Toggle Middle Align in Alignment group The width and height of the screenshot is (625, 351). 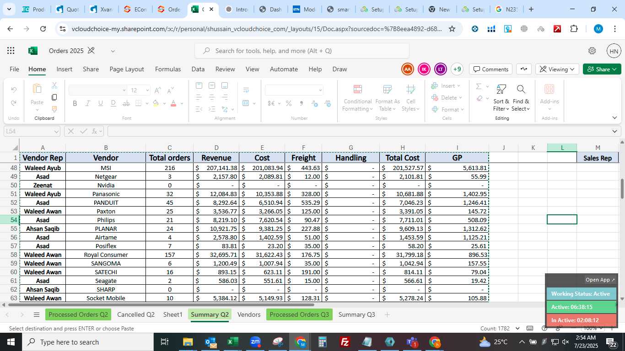(x=211, y=85)
